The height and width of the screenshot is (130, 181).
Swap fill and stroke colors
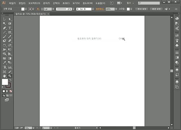10,80
